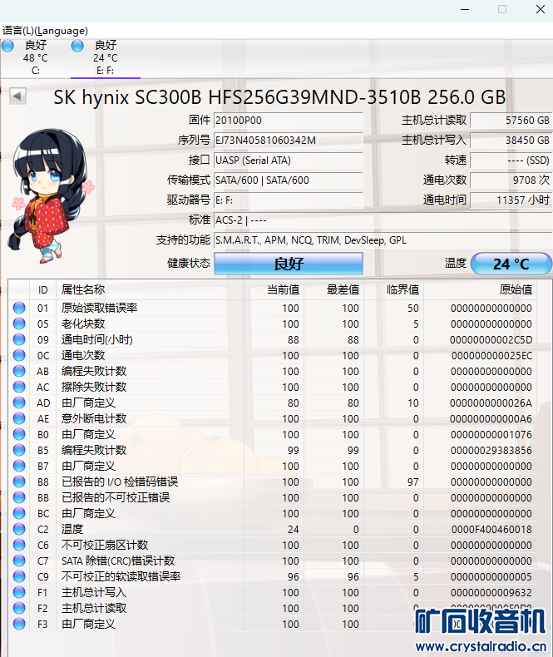Click rotation rate value ---- (SSD)
Viewport: 553px width, 657px height.
pyautogui.click(x=511, y=160)
